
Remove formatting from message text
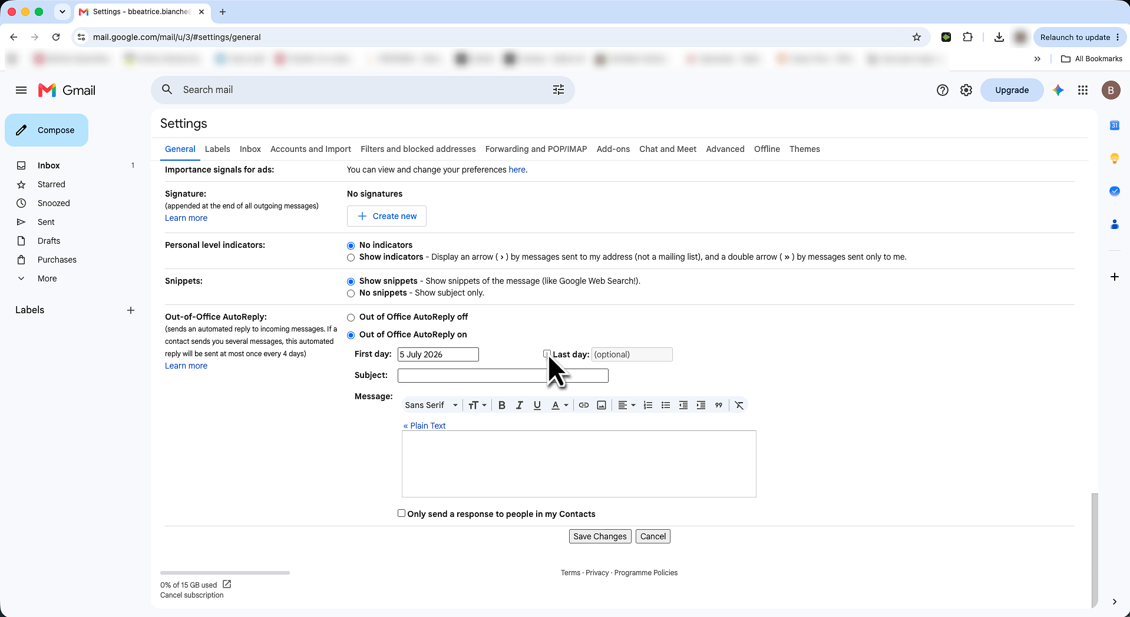(x=739, y=405)
